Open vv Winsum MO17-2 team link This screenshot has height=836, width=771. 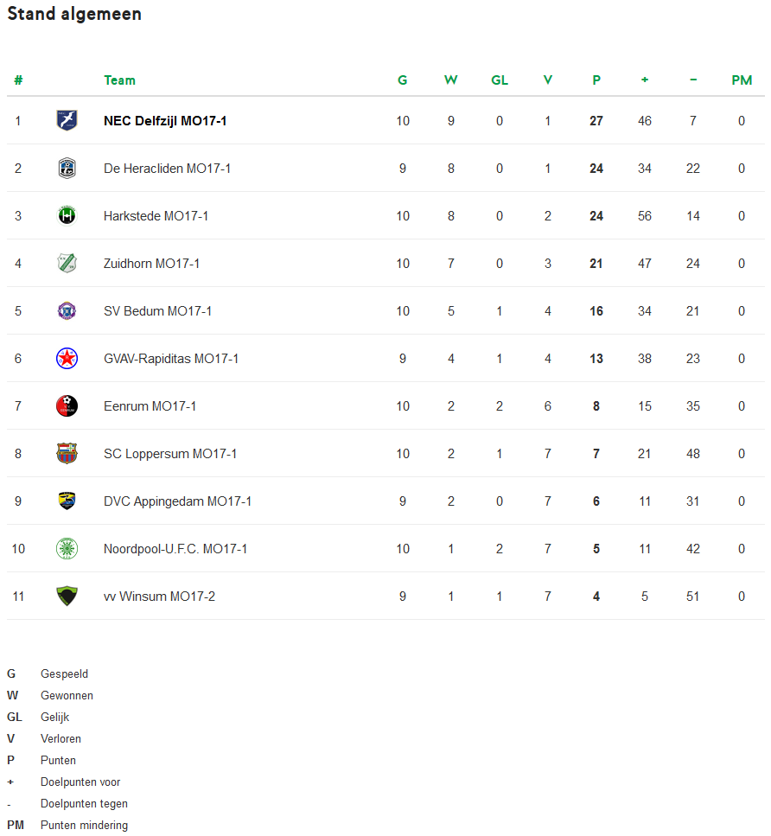coord(159,597)
